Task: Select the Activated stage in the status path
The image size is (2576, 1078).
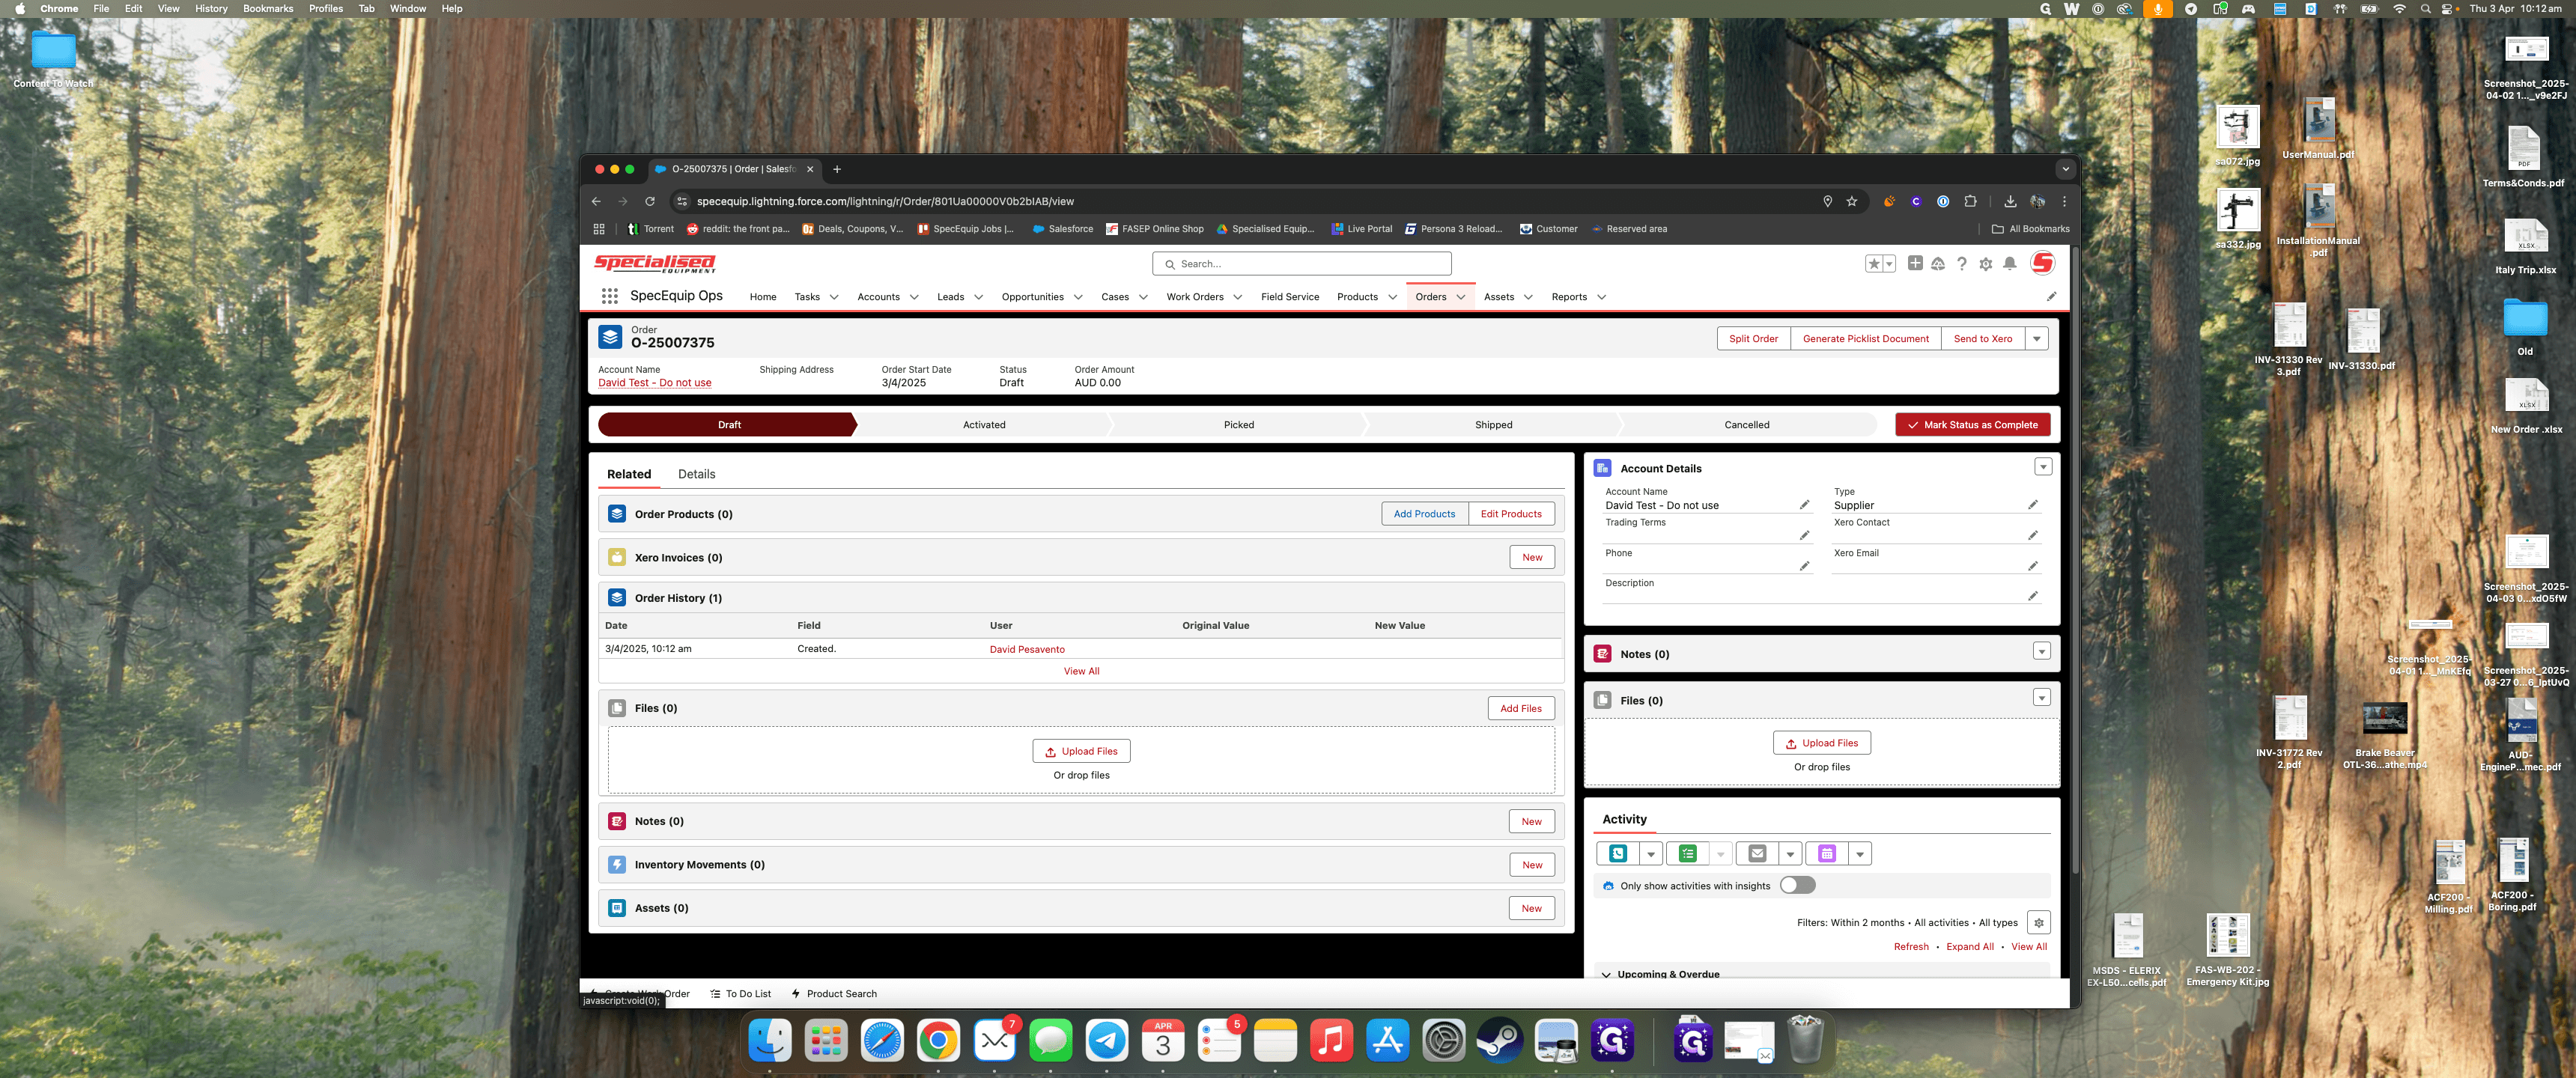Action: [x=984, y=424]
